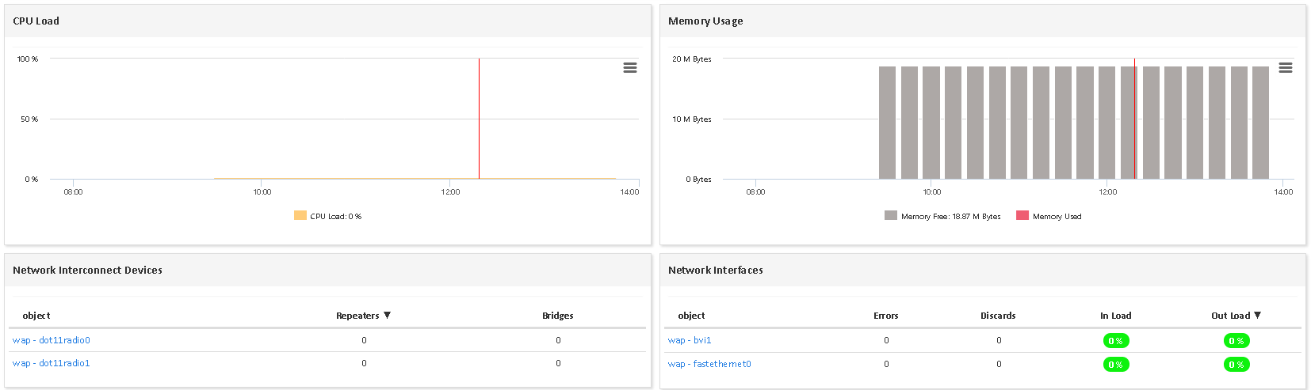Image resolution: width=1311 pixels, height=390 pixels.
Task: Toggle the Memory Free legend series
Action: 942,216
